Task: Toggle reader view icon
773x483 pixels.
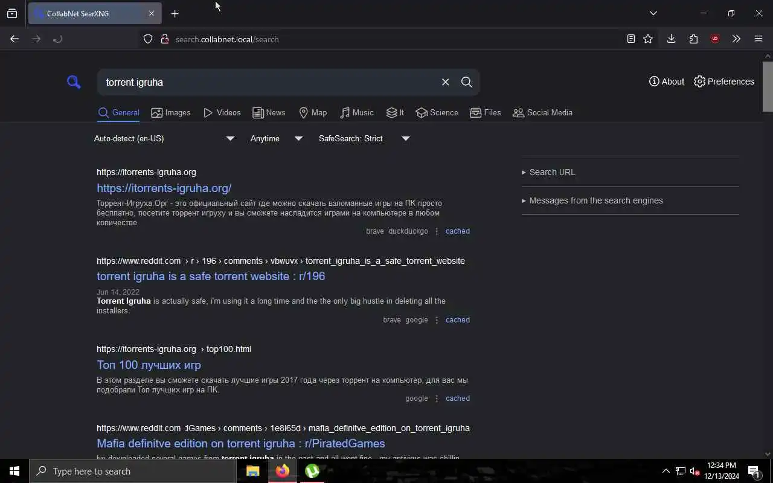Action: click(630, 39)
